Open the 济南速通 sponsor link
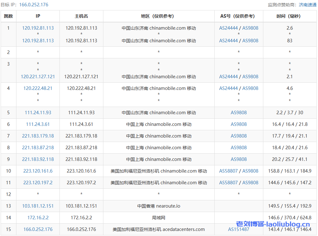This screenshot has height=236, width=318. tap(307, 5)
